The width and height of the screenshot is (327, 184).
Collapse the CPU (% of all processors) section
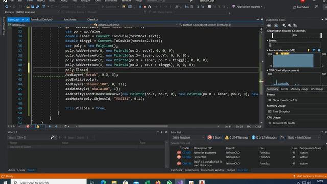pos(267,70)
